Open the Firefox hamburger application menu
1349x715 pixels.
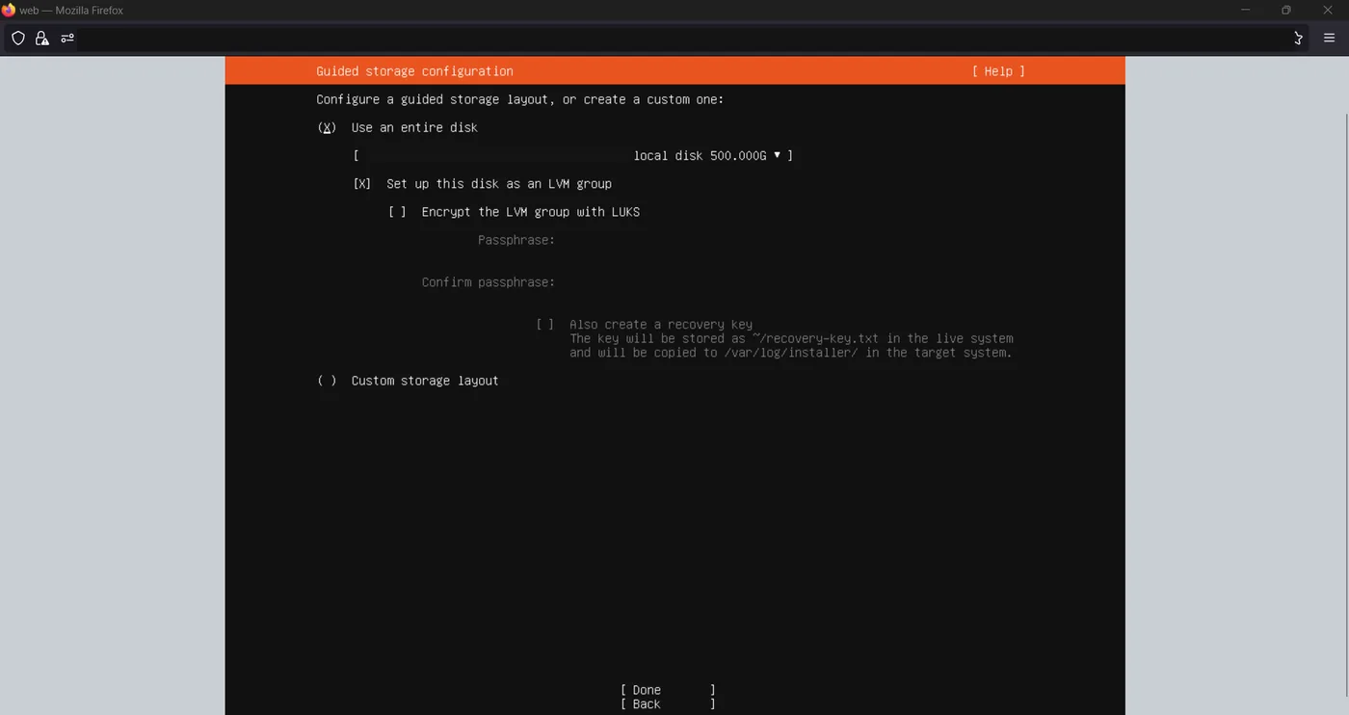click(1329, 39)
